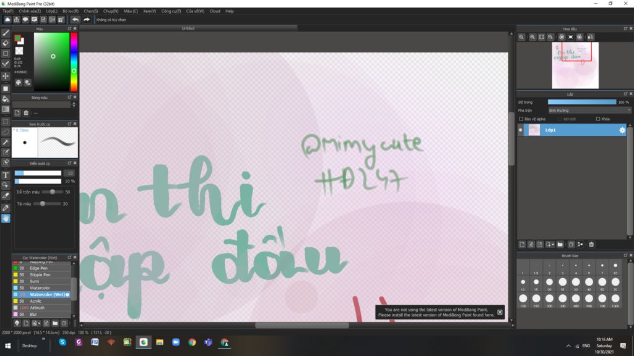Image resolution: width=634 pixels, height=356 pixels.
Task: Click the Redo arrow in toolbar
Action: pyautogui.click(x=87, y=19)
